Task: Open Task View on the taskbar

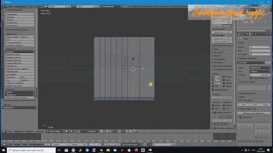Action: point(59,150)
